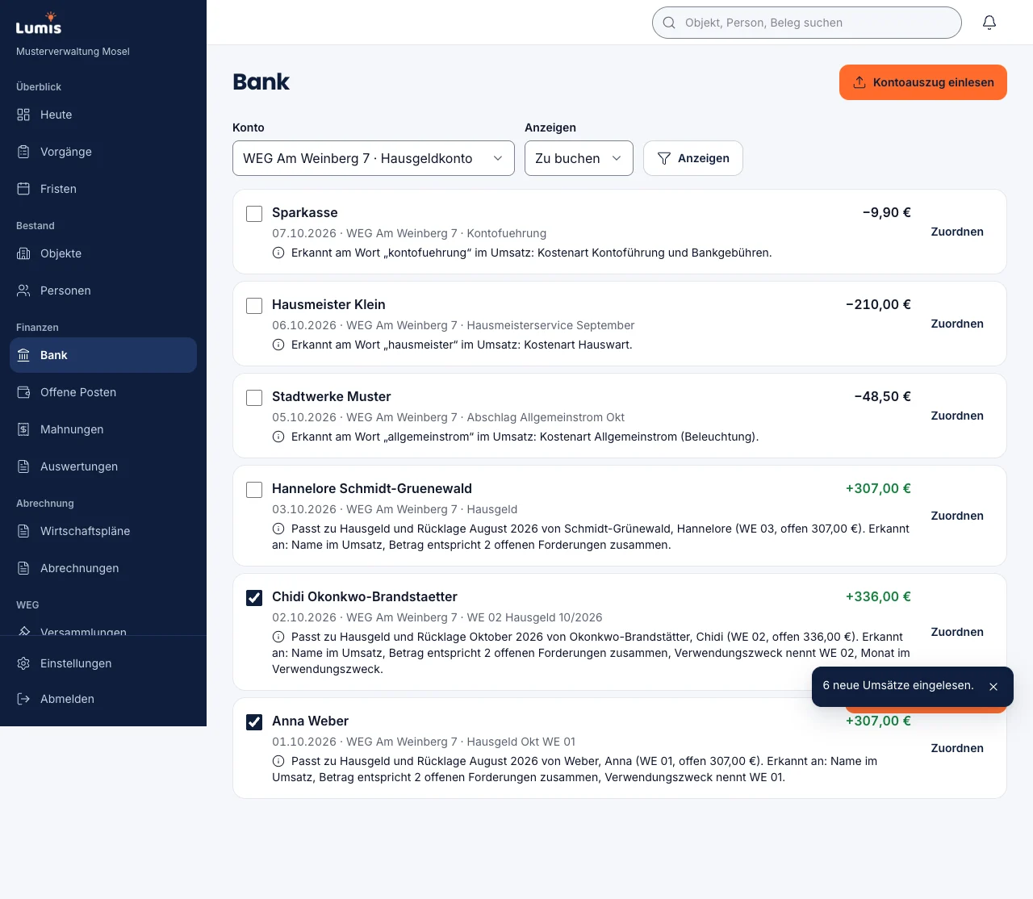Open Personen in the sidebar

pos(103,291)
